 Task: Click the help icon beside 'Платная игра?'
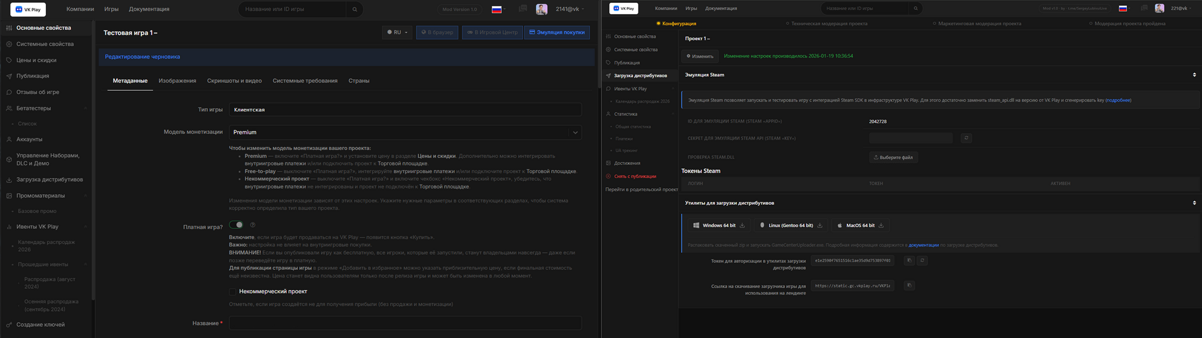pyautogui.click(x=253, y=225)
